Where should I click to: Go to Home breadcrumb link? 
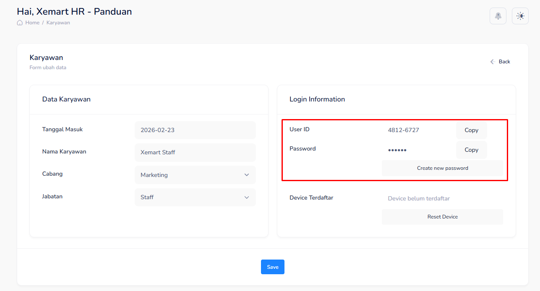click(x=32, y=23)
